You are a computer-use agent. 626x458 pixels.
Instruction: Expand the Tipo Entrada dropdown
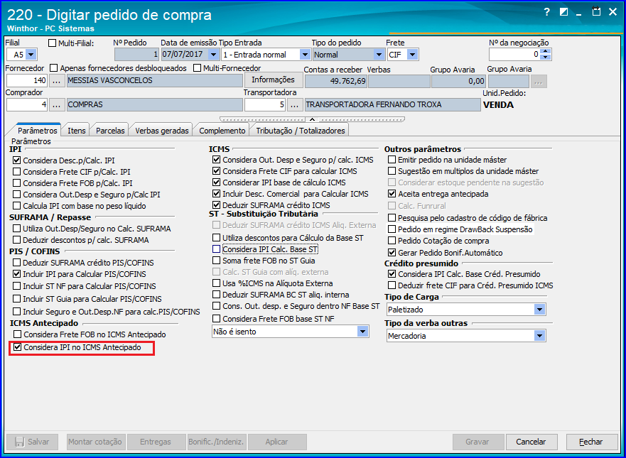(305, 54)
